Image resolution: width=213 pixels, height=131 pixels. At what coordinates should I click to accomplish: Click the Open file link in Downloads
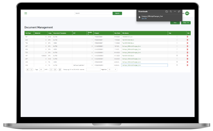[x=144, y=18]
